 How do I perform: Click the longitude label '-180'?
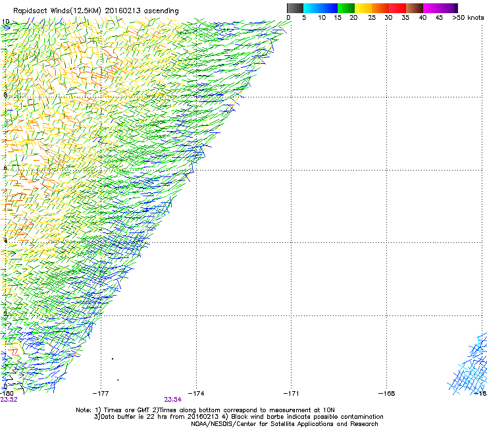pyautogui.click(x=7, y=394)
